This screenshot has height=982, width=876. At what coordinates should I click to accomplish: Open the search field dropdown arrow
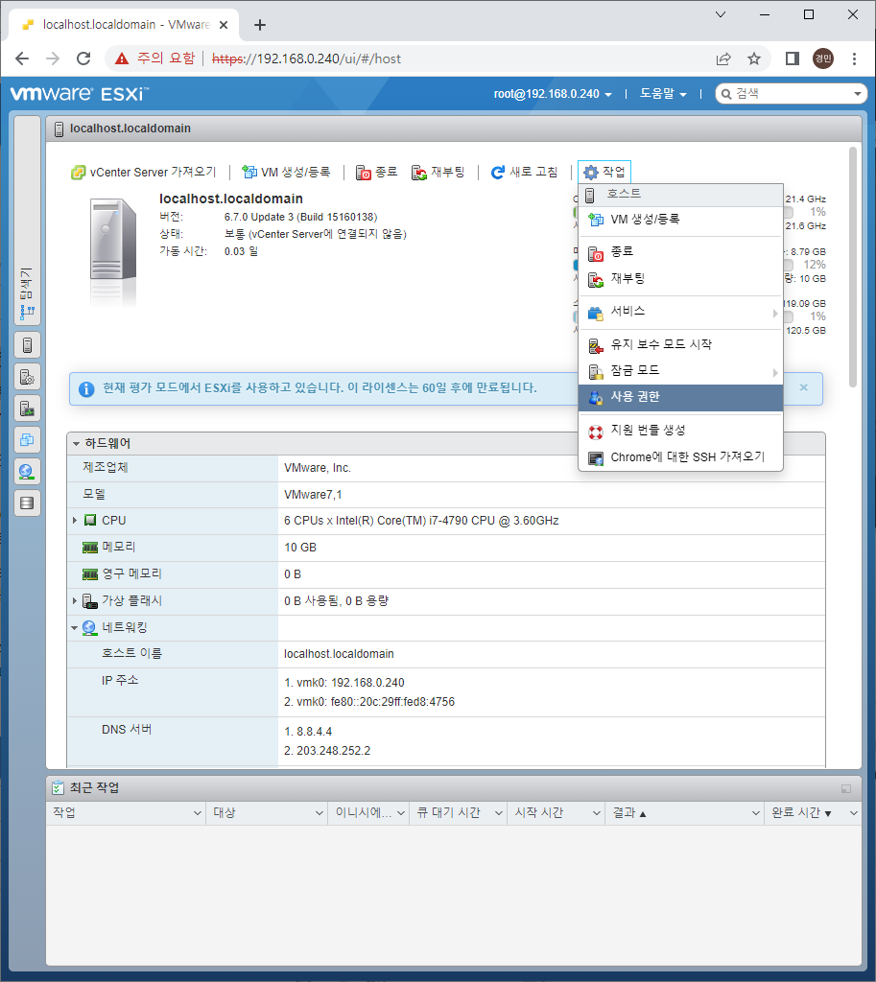coord(858,94)
